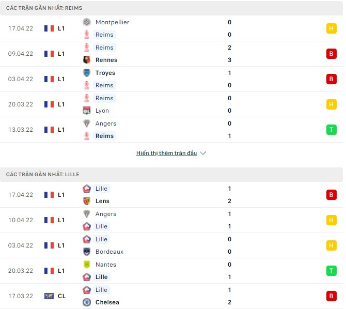Select the "Các trận gần nhất: Reims" header

[44, 8]
